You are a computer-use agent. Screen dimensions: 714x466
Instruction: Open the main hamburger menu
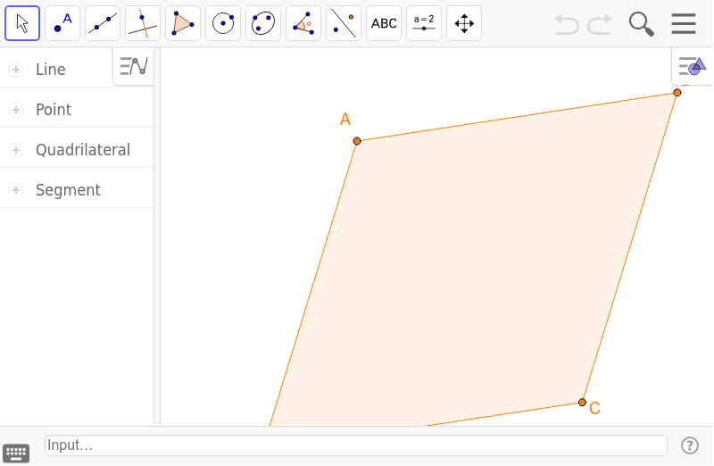pos(684,24)
